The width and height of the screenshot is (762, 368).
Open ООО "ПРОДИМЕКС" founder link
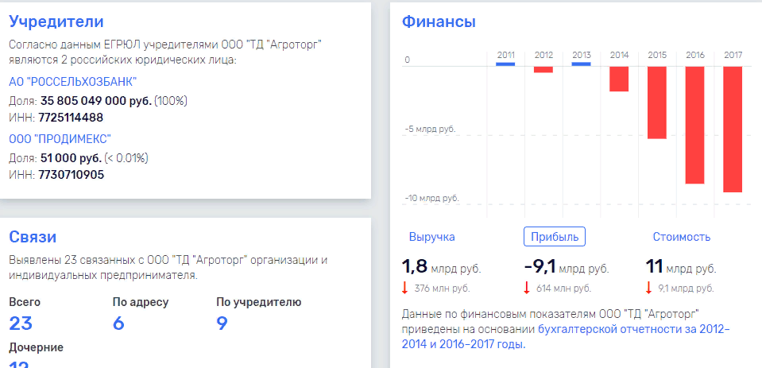[x=60, y=140]
